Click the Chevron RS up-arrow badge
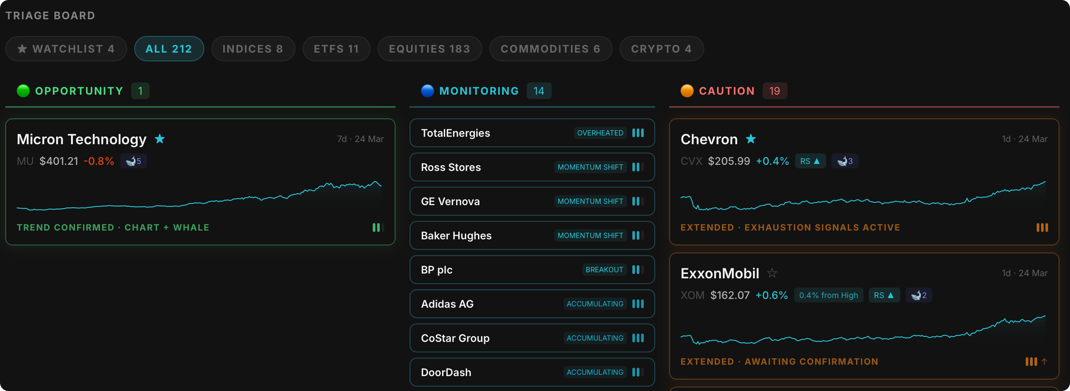Screen dimensions: 1070x391 [x=810, y=161]
